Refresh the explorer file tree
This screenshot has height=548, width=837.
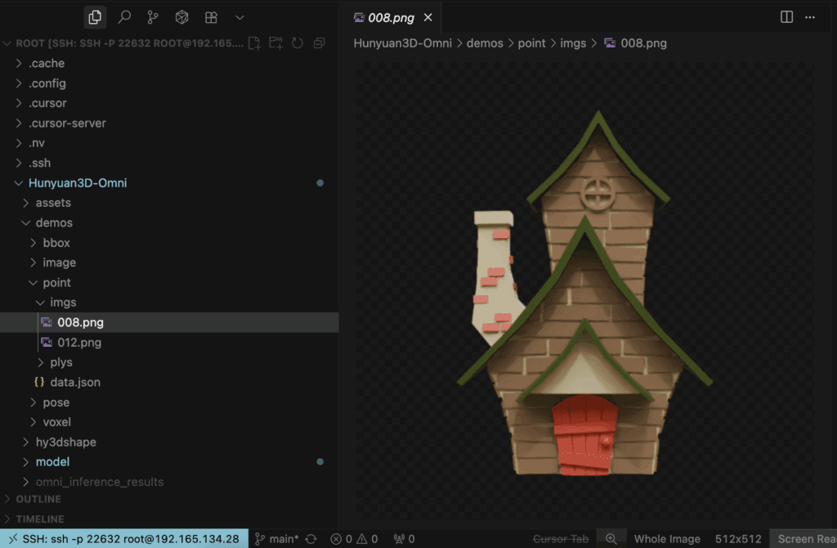tap(298, 43)
